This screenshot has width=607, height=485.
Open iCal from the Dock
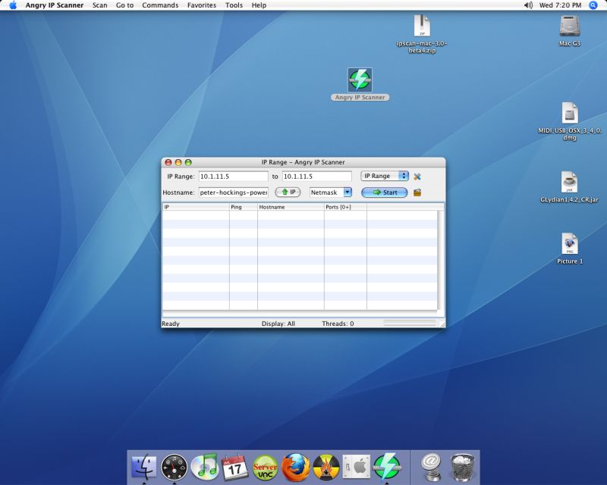click(234, 468)
